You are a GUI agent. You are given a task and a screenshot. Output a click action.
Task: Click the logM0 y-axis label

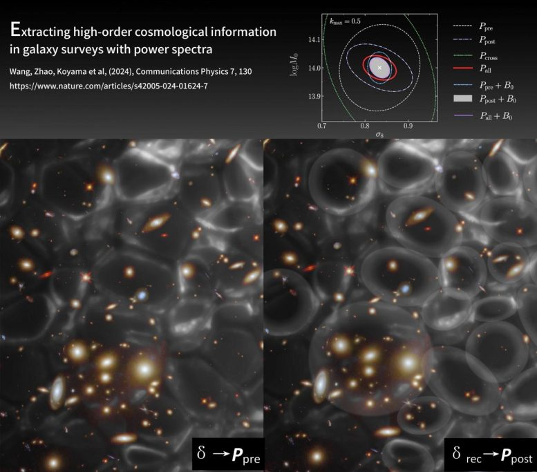click(296, 66)
